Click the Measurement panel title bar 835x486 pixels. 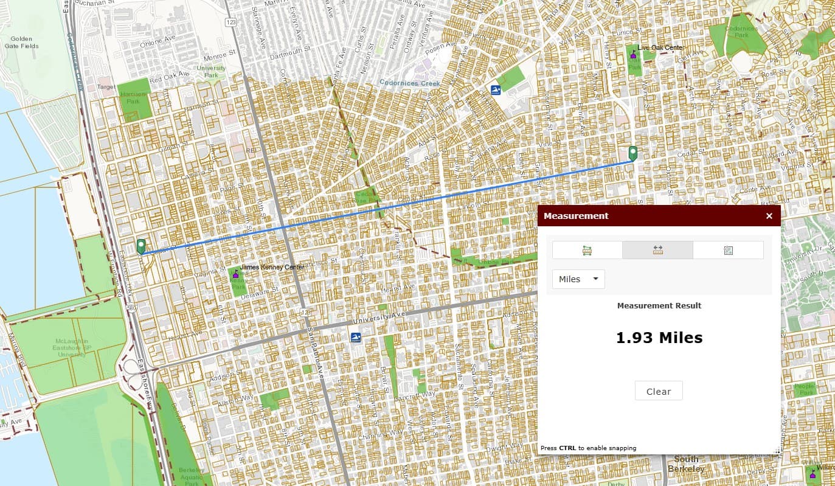point(659,216)
